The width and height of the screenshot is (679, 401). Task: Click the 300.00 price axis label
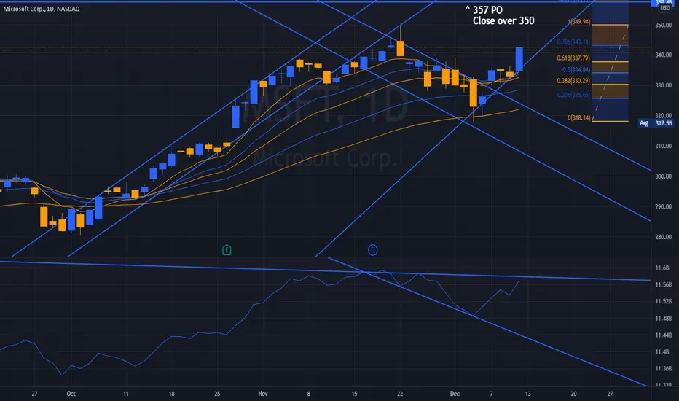664,176
